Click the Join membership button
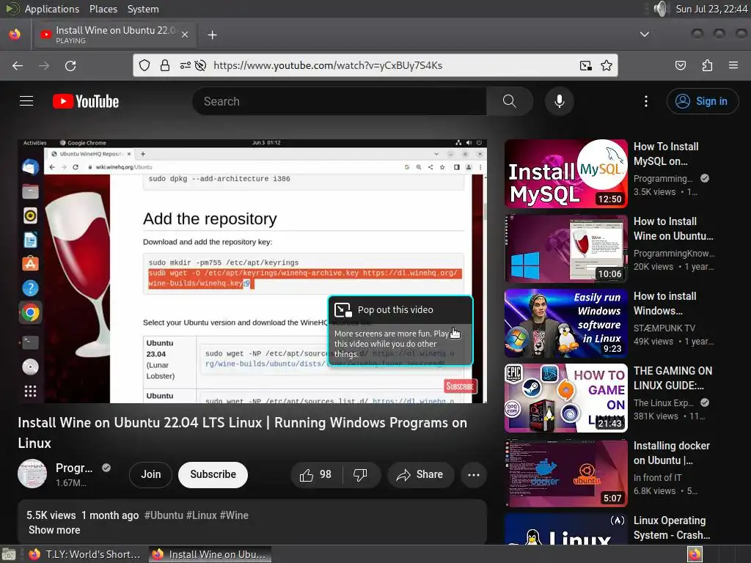751x563 pixels. pyautogui.click(x=151, y=474)
